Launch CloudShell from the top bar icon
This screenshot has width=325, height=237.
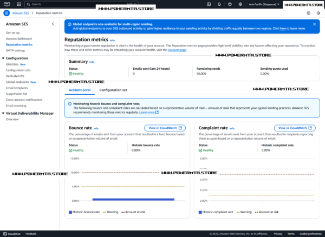[209, 4]
